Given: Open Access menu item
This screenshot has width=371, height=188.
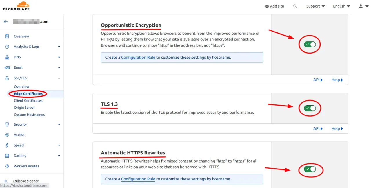Looking at the screenshot, I should click(19, 135).
